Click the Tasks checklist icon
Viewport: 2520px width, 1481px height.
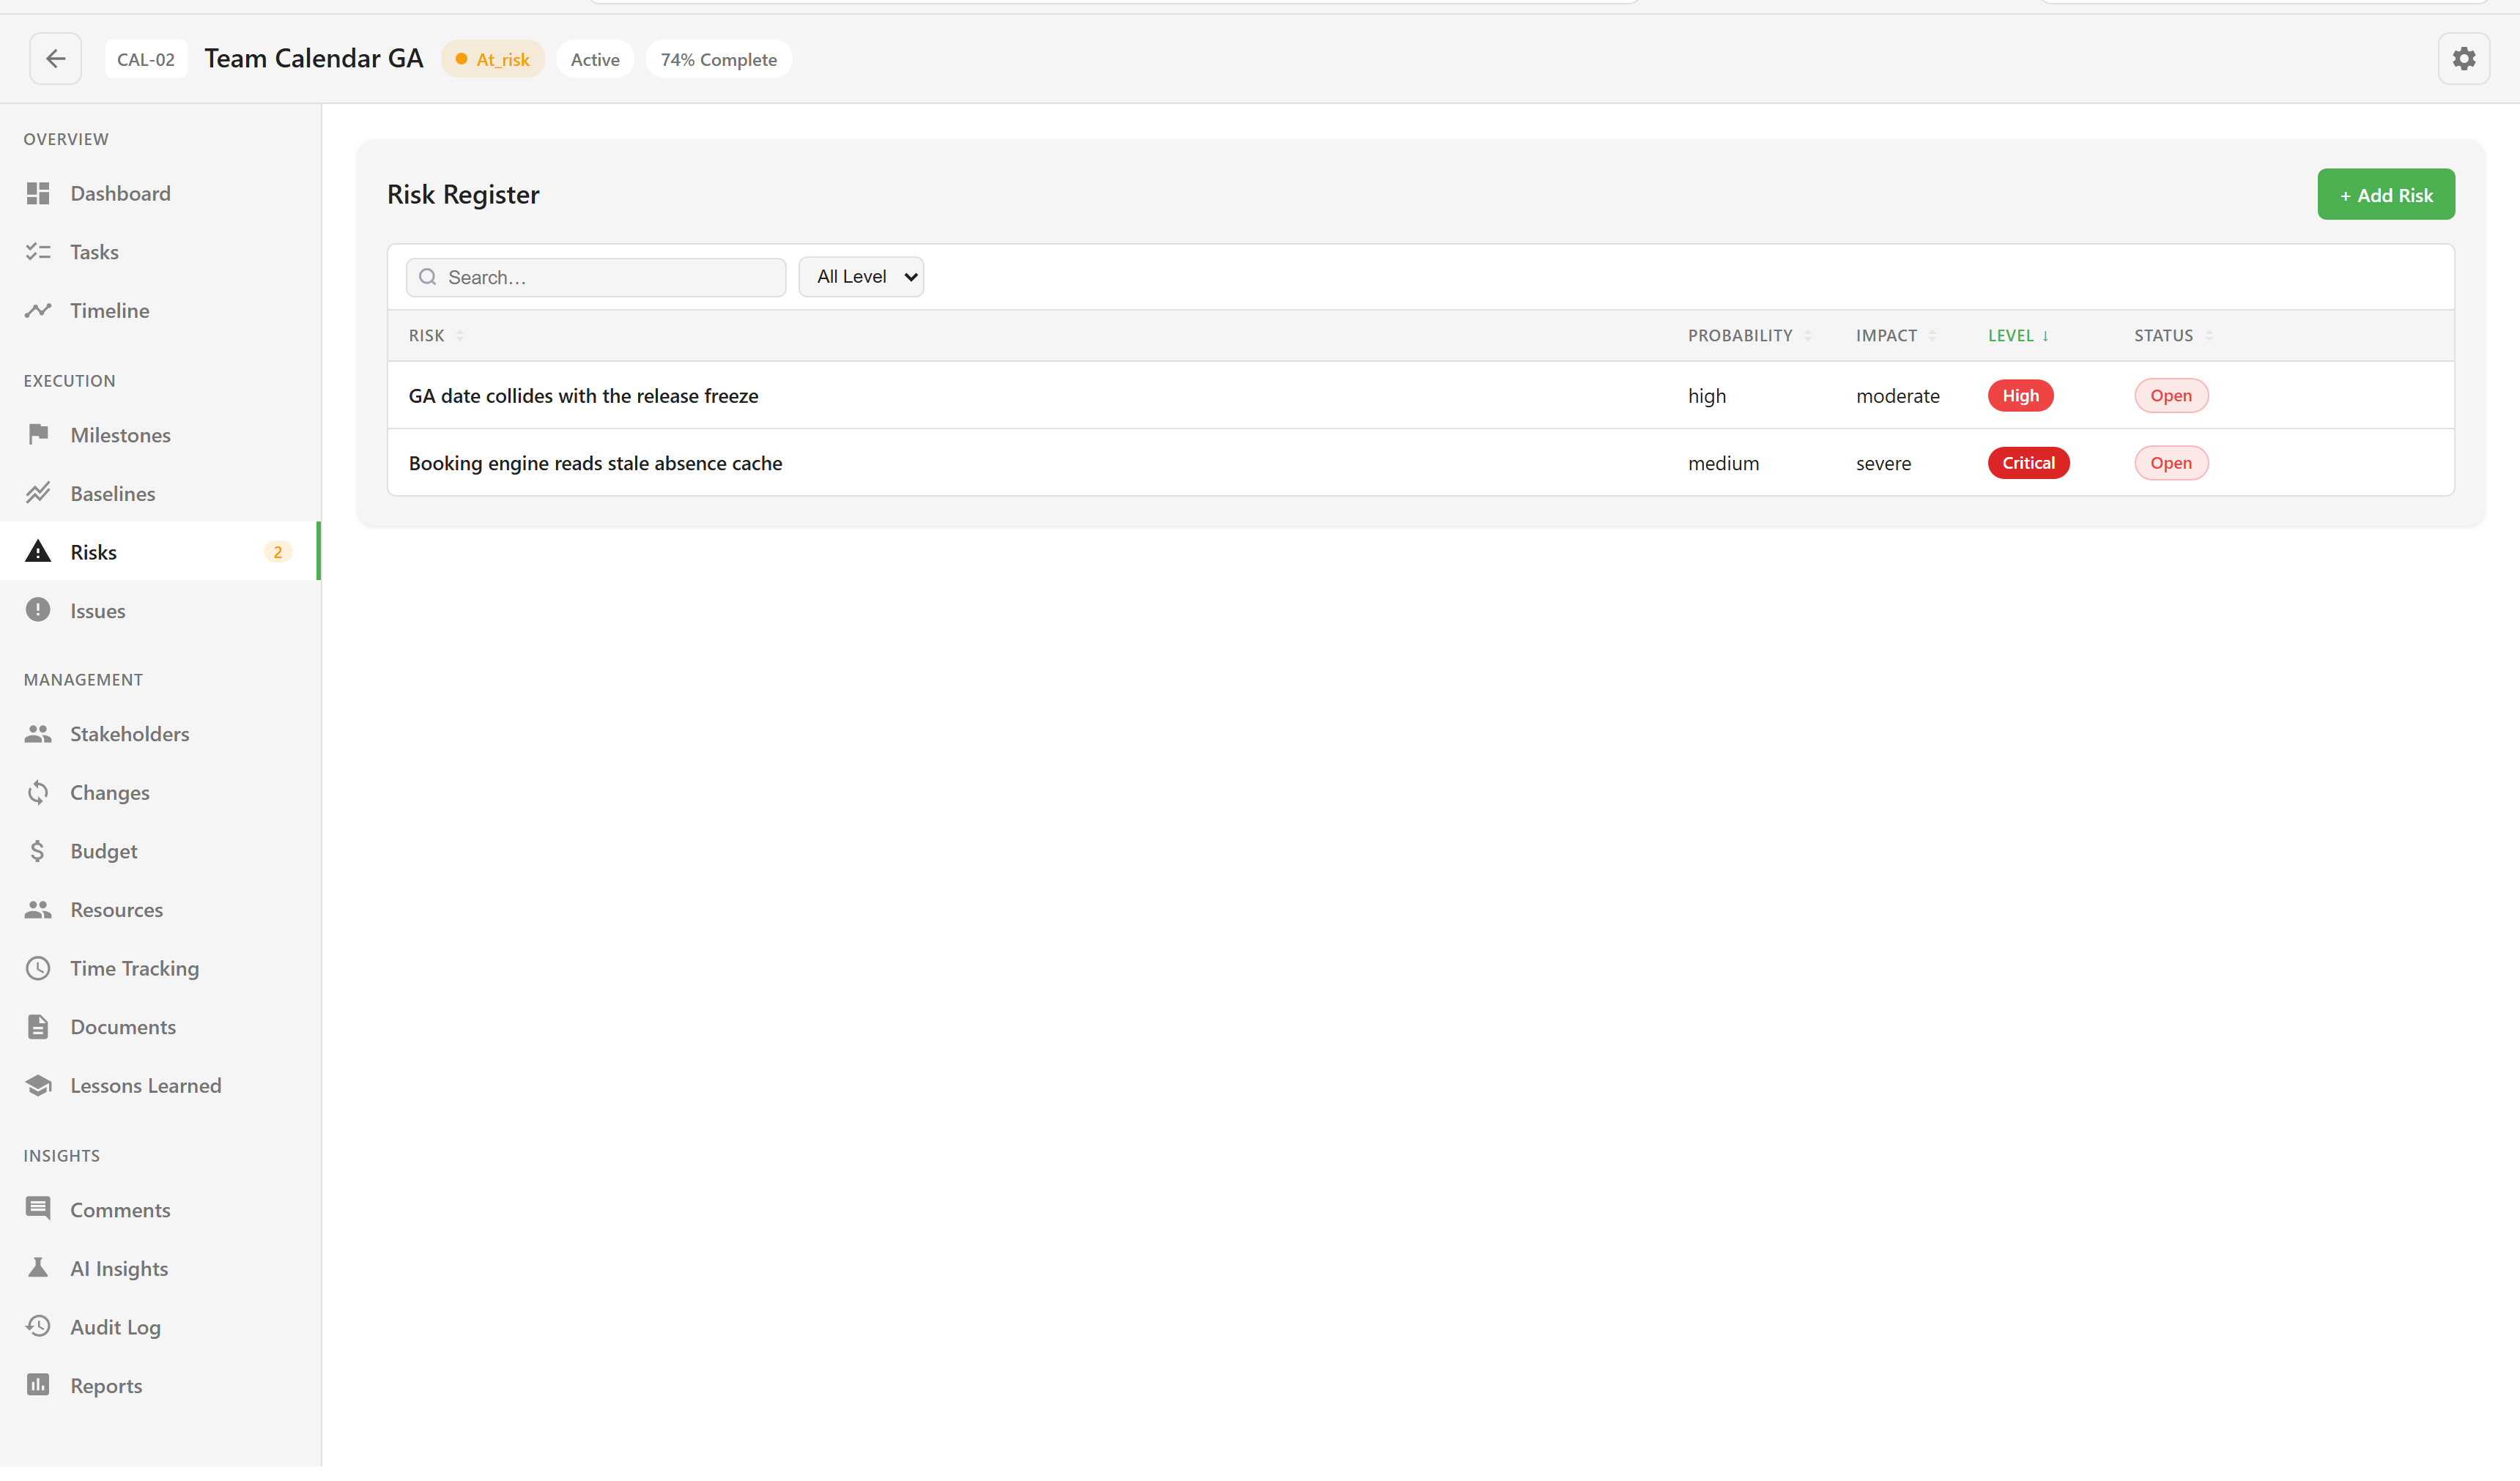point(38,252)
